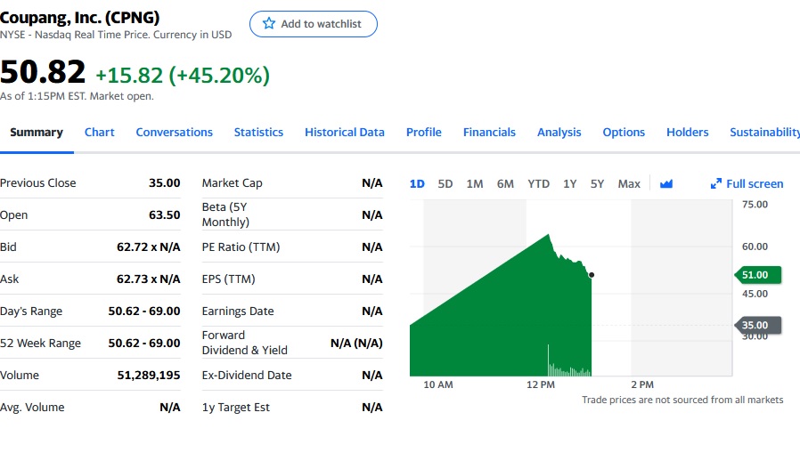Click the Volume value 51,289,195
Screen dimensions: 800x453
tap(149, 376)
